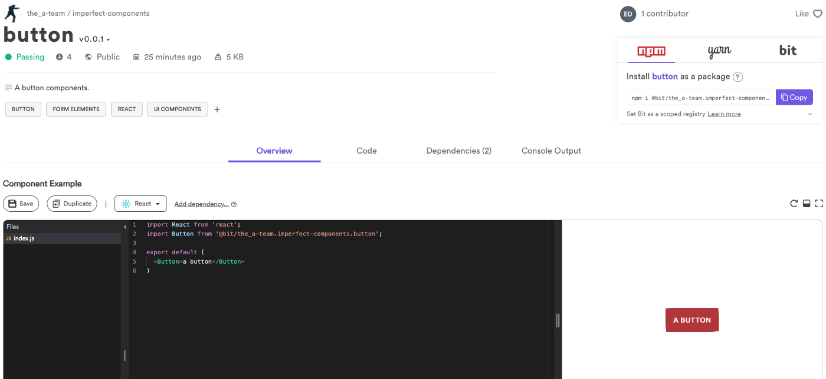This screenshot has width=826, height=379.
Task: Click the Copy button for the npm command
Action: click(x=794, y=97)
